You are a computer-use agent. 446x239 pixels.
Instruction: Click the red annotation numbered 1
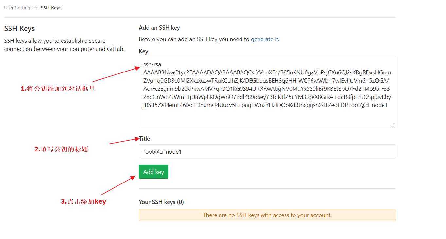click(x=58, y=88)
